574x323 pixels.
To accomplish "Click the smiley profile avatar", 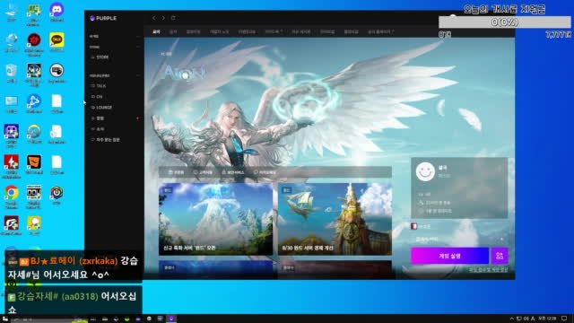I will pyautogui.click(x=425, y=171).
